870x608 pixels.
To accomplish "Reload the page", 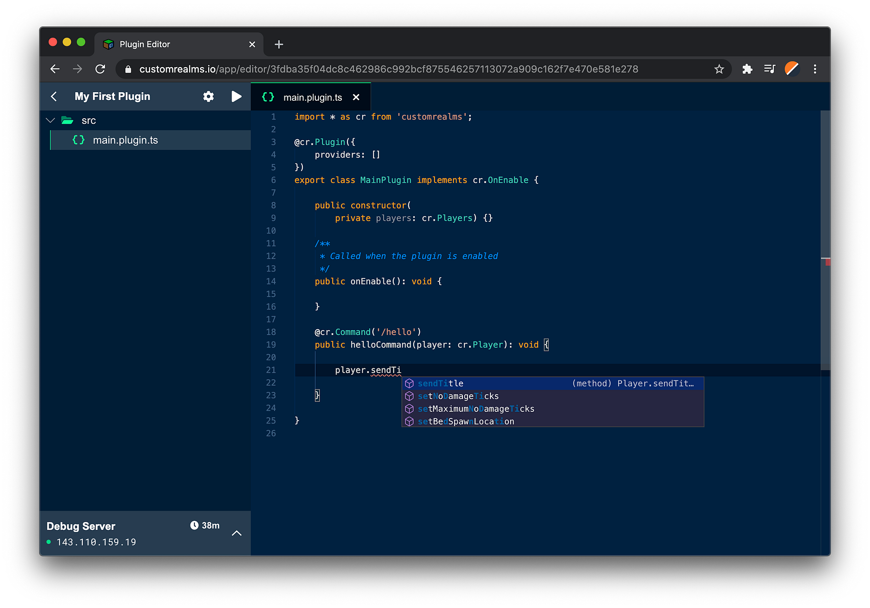I will click(x=100, y=69).
